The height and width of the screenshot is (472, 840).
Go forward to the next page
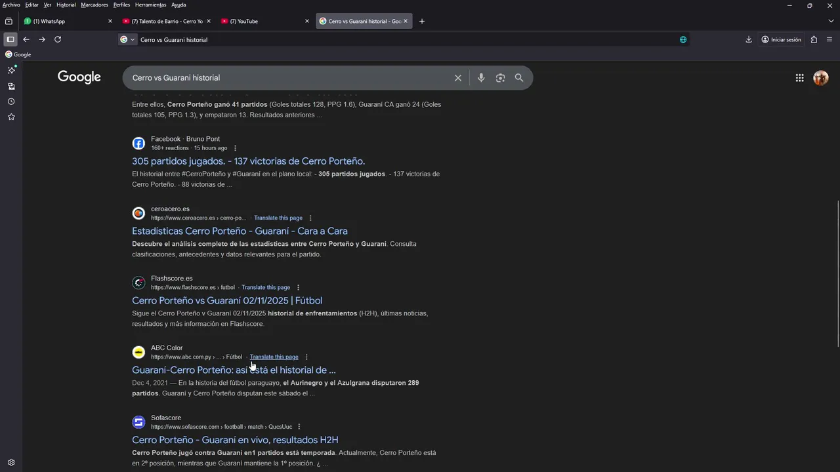tap(42, 39)
